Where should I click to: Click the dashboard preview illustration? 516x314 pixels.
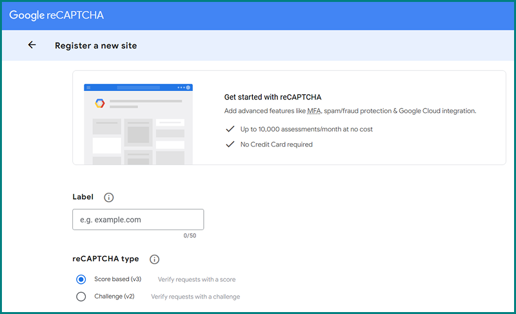coord(139,124)
